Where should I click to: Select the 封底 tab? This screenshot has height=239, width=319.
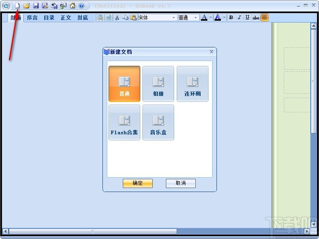[x=83, y=18]
